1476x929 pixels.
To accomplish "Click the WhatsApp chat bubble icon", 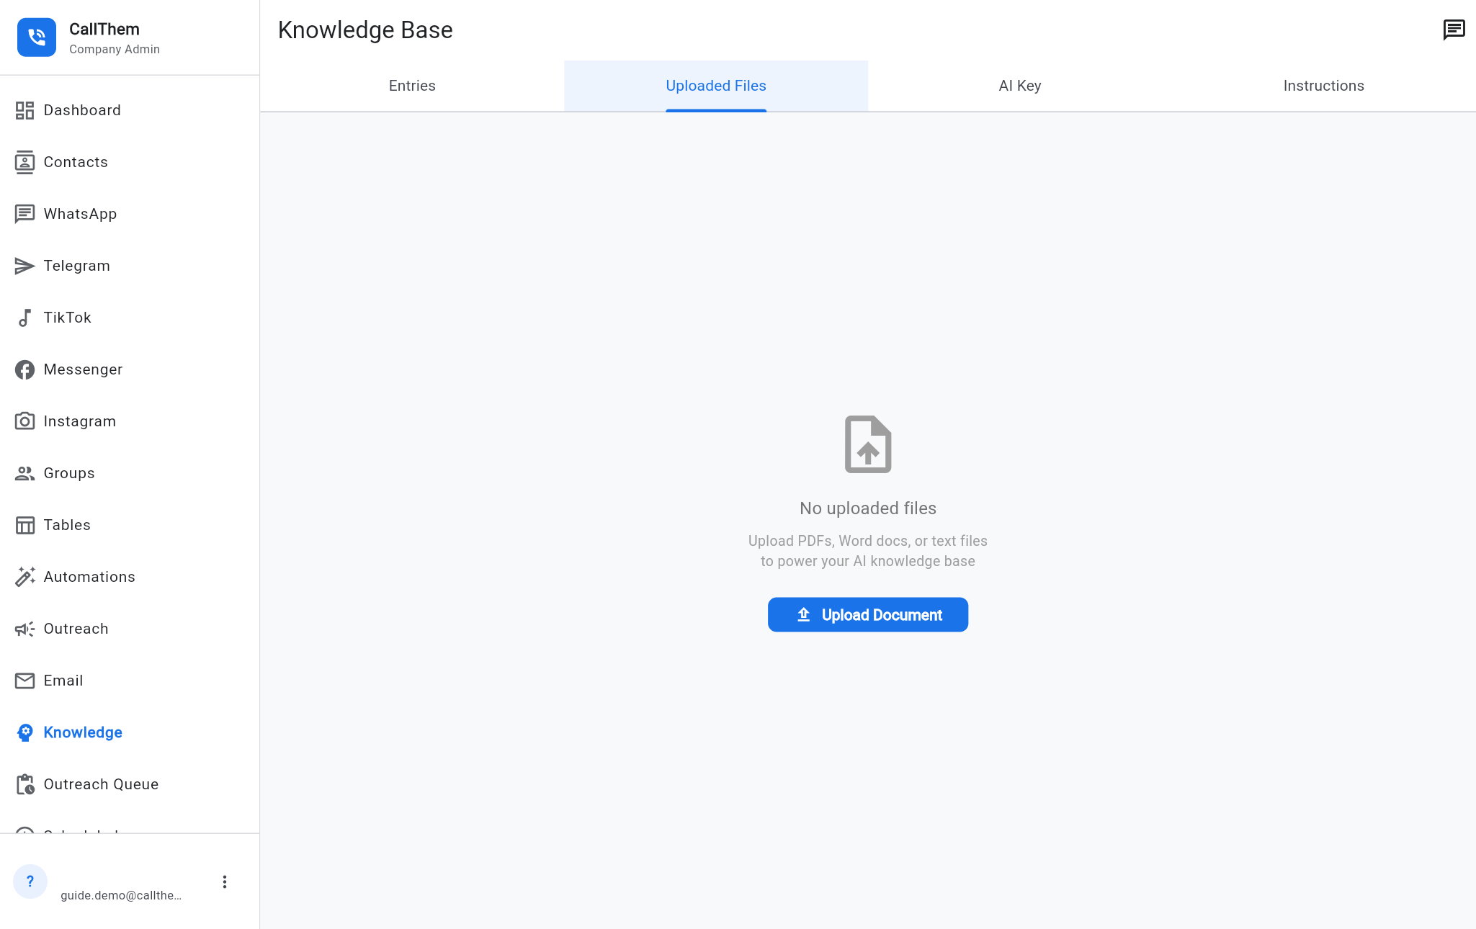I will 24,214.
